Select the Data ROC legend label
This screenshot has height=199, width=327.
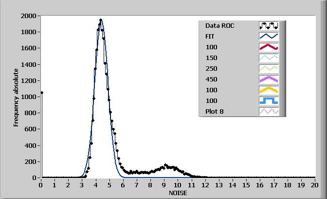(x=220, y=25)
